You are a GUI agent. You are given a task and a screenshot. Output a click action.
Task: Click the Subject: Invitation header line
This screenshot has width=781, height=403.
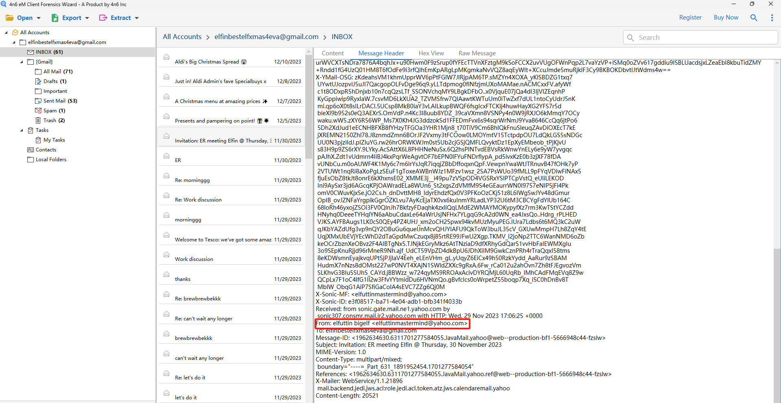coord(409,345)
